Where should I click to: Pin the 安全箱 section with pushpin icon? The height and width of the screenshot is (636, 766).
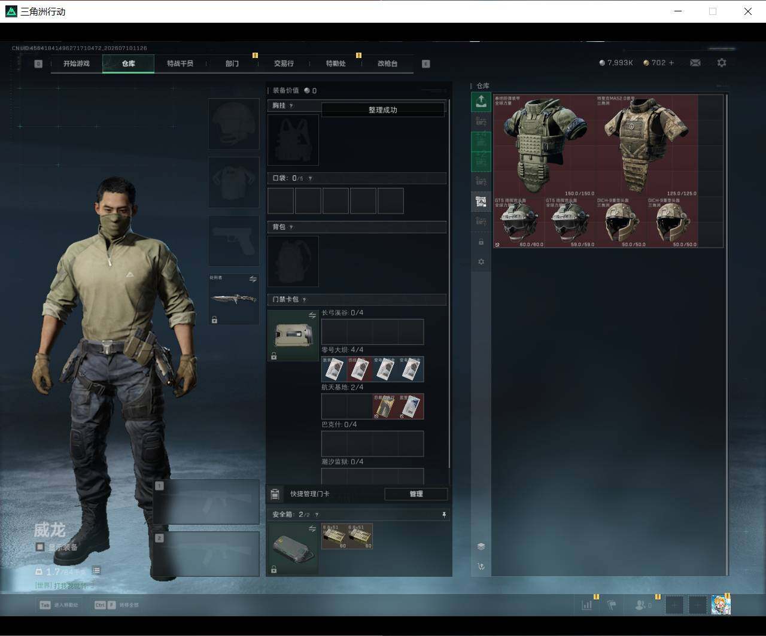click(443, 515)
